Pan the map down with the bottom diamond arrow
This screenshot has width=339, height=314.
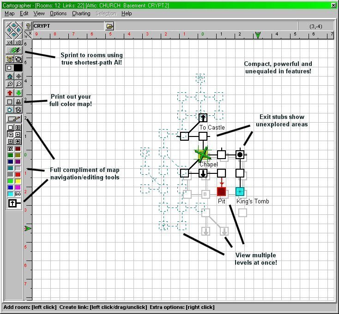(x=14, y=35)
